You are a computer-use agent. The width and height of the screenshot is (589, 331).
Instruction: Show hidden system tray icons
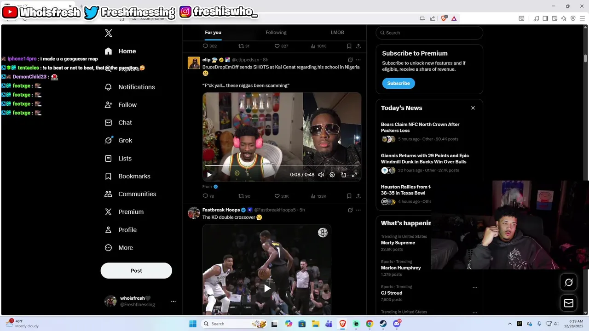(509, 324)
